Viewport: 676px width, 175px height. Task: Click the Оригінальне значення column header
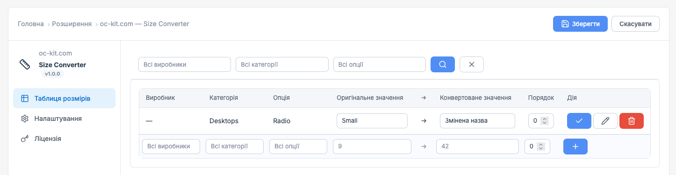click(370, 98)
